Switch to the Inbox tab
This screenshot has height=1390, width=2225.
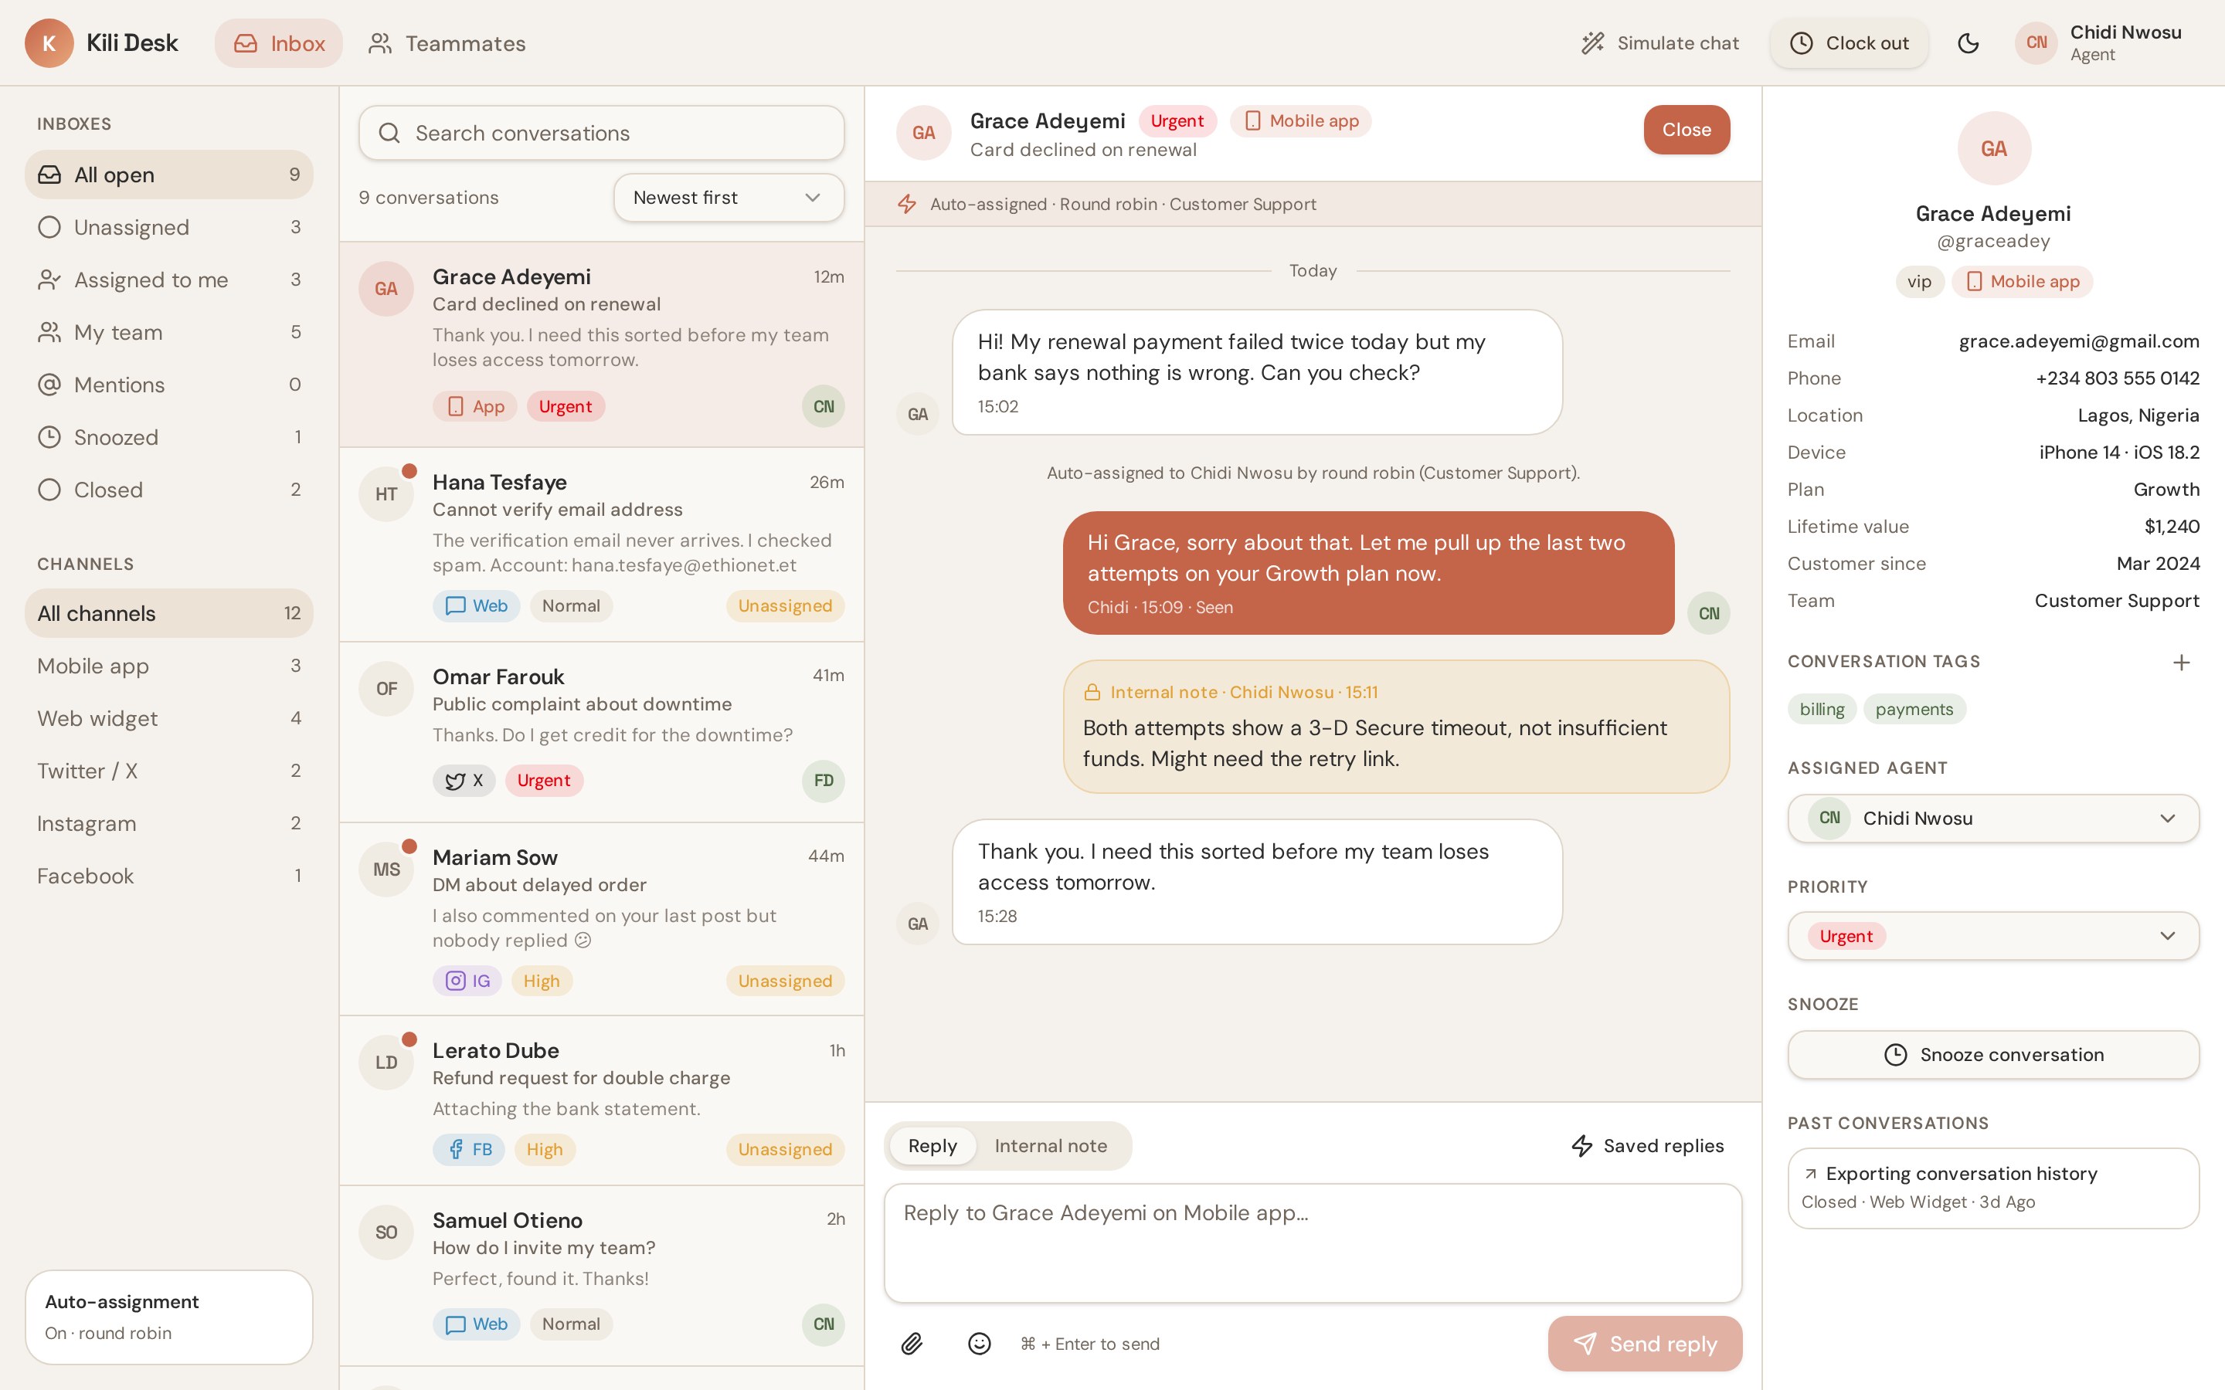tap(279, 43)
